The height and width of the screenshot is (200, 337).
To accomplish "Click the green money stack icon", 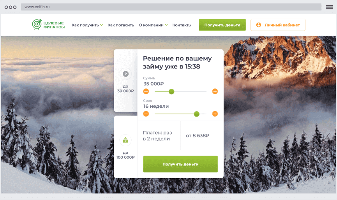I will (x=125, y=140).
